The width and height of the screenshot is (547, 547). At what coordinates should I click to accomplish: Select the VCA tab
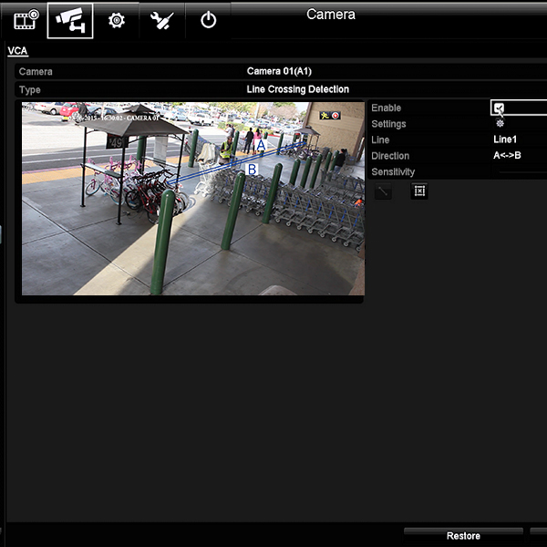click(x=17, y=51)
